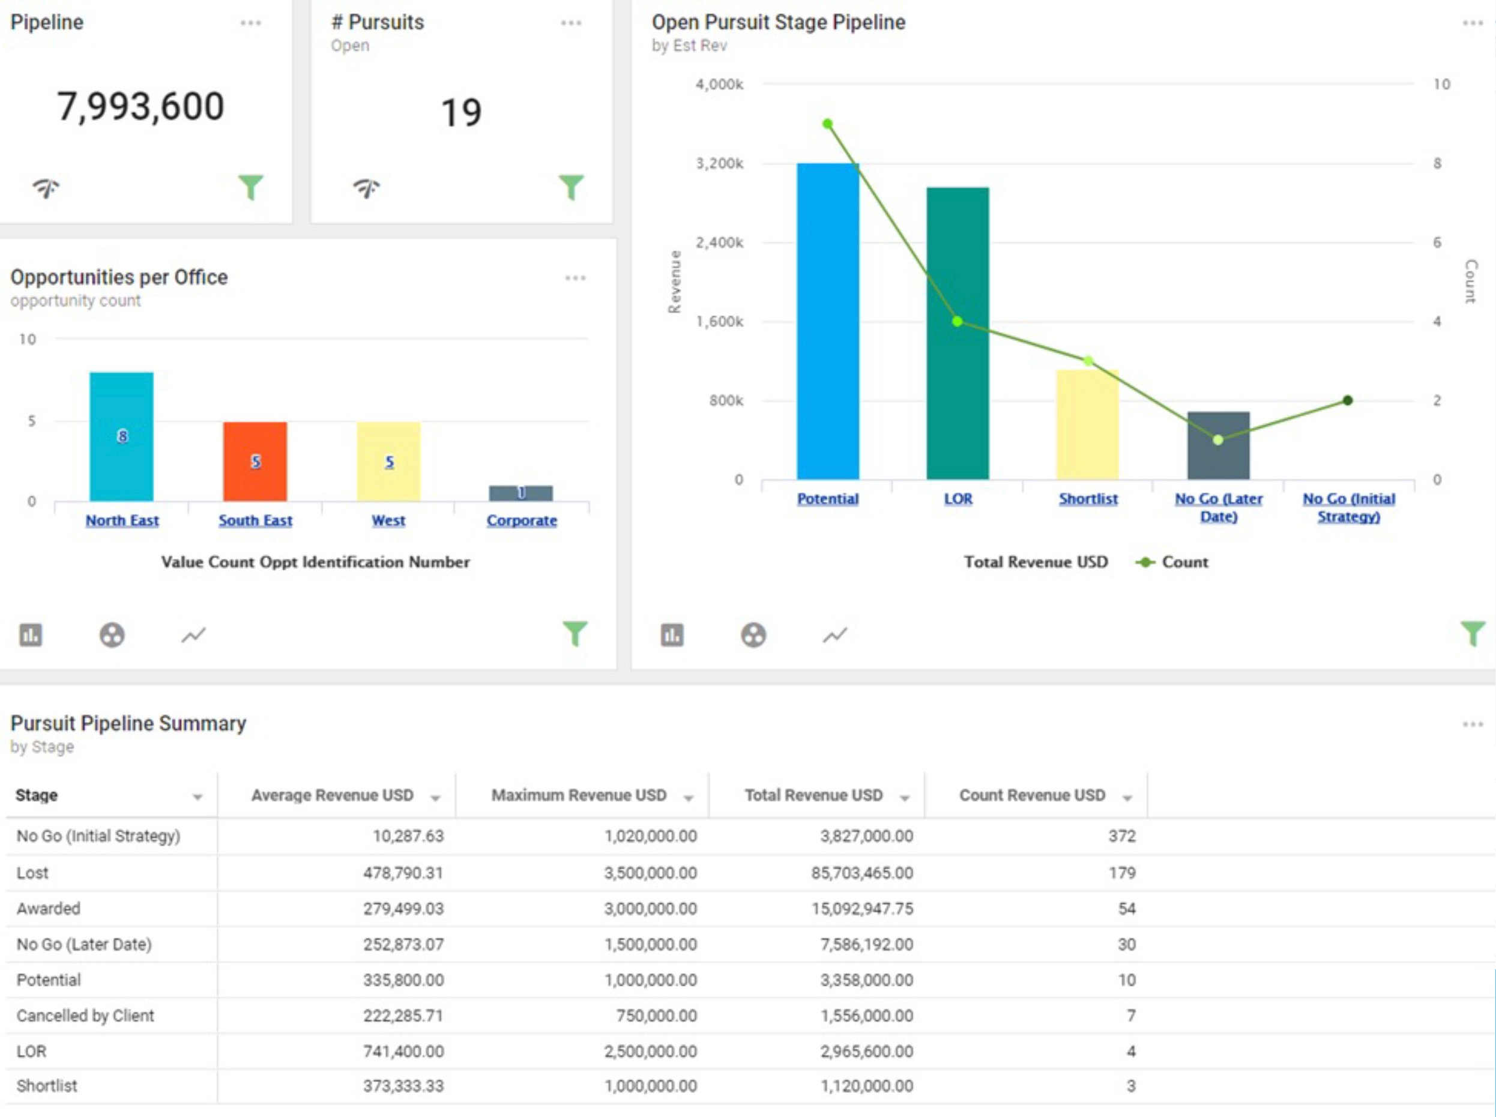Screen dimensions: 1496x1117
Task: Open filter for Open Pursuit Stage Pipeline chart
Action: coord(1473,634)
